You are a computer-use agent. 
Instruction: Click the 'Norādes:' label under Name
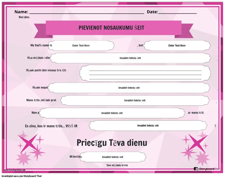pyautogui.click(x=24, y=17)
